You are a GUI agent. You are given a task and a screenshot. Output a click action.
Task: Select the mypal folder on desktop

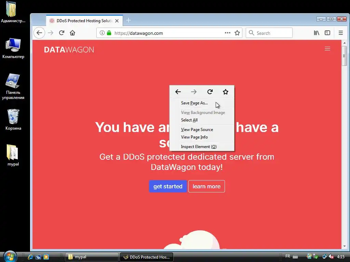[13, 155]
